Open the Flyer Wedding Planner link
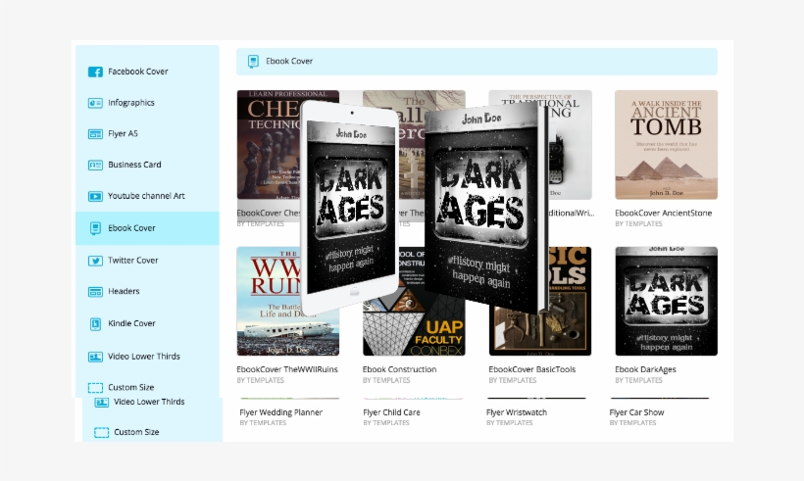The width and height of the screenshot is (804, 481). (280, 412)
